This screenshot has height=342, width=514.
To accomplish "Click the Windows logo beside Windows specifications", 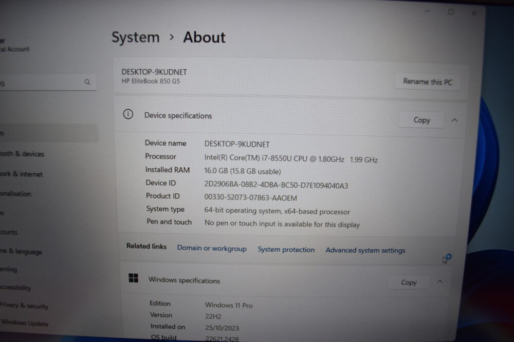I will [134, 278].
